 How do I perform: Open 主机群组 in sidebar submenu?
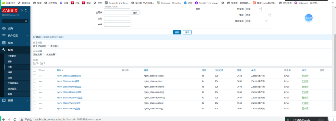(12, 56)
